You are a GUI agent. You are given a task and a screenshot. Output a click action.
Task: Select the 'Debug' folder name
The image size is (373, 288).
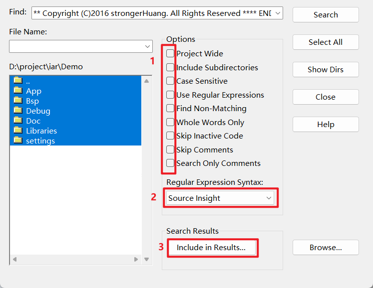(x=38, y=111)
